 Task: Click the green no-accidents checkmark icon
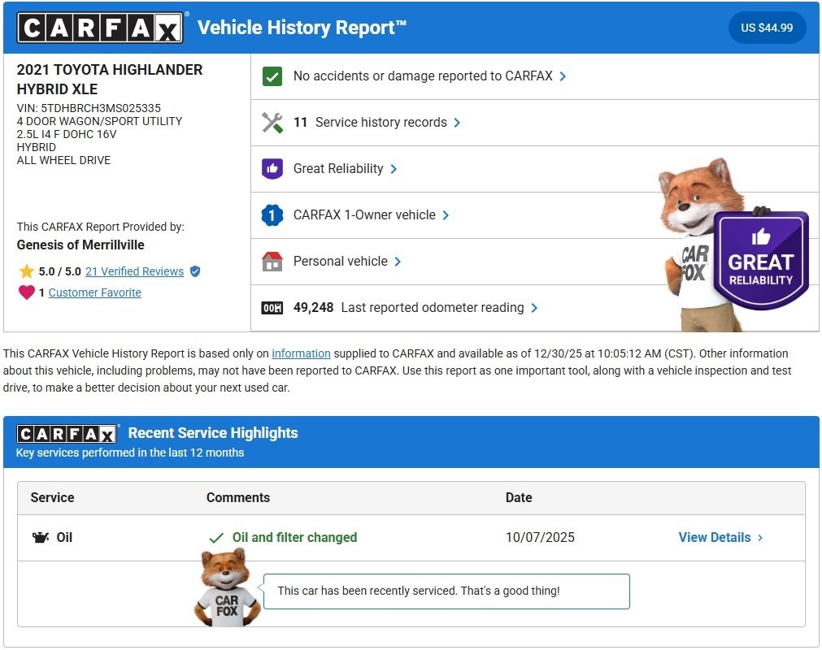[272, 76]
